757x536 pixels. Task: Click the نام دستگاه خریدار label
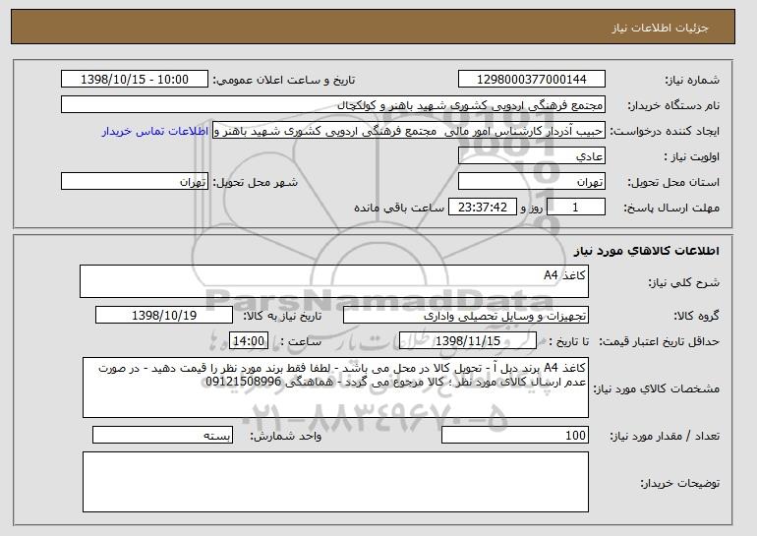673,105
